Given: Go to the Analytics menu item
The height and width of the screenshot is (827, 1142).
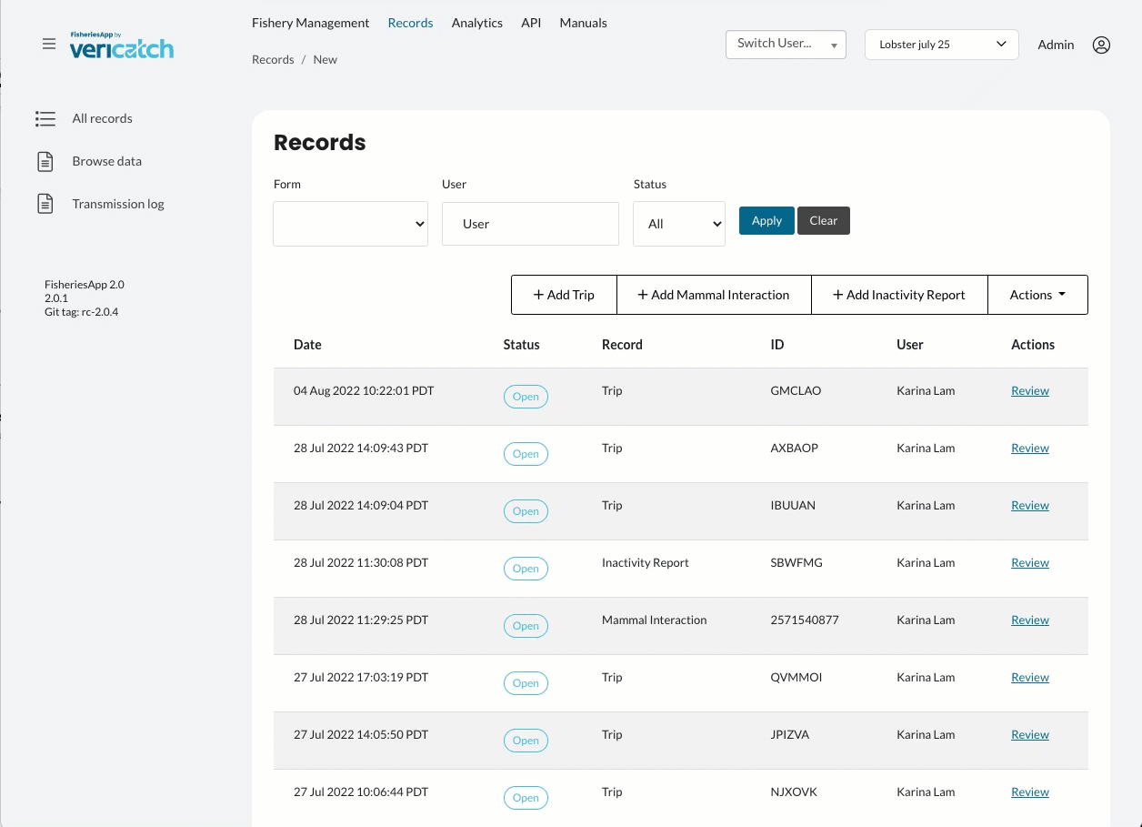Looking at the screenshot, I should [476, 23].
